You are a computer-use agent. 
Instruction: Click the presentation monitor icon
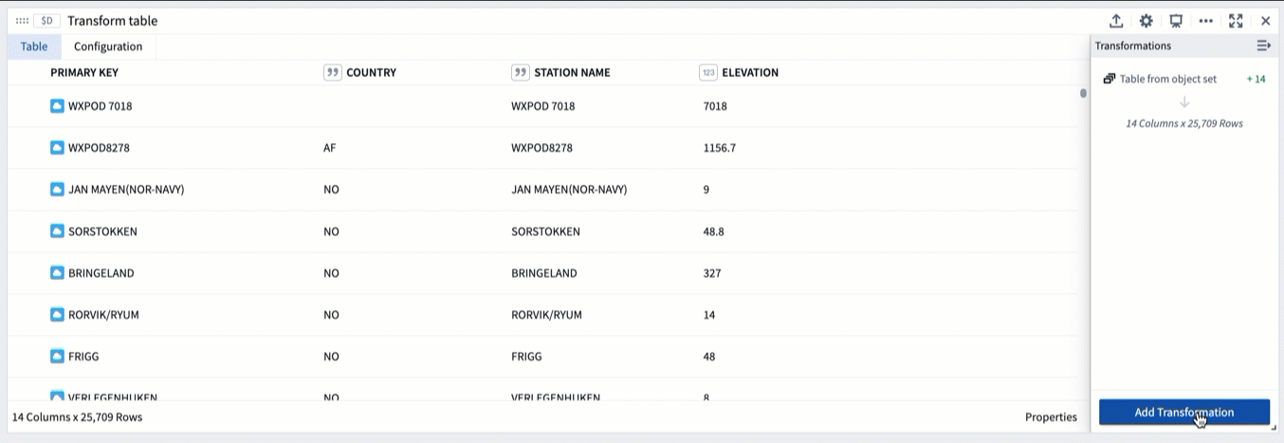[1176, 21]
